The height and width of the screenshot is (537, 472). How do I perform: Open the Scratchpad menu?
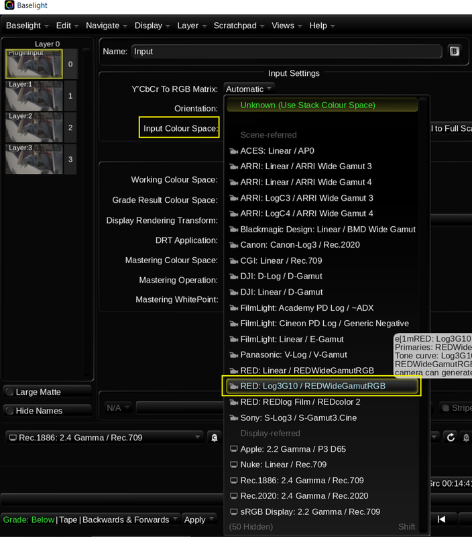pos(239,26)
